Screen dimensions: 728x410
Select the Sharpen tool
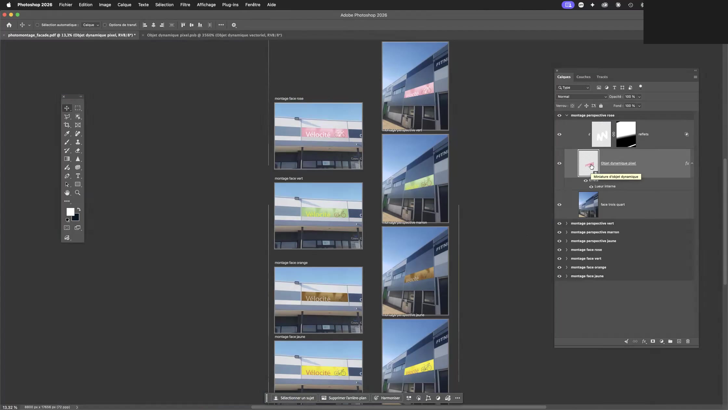78,159
